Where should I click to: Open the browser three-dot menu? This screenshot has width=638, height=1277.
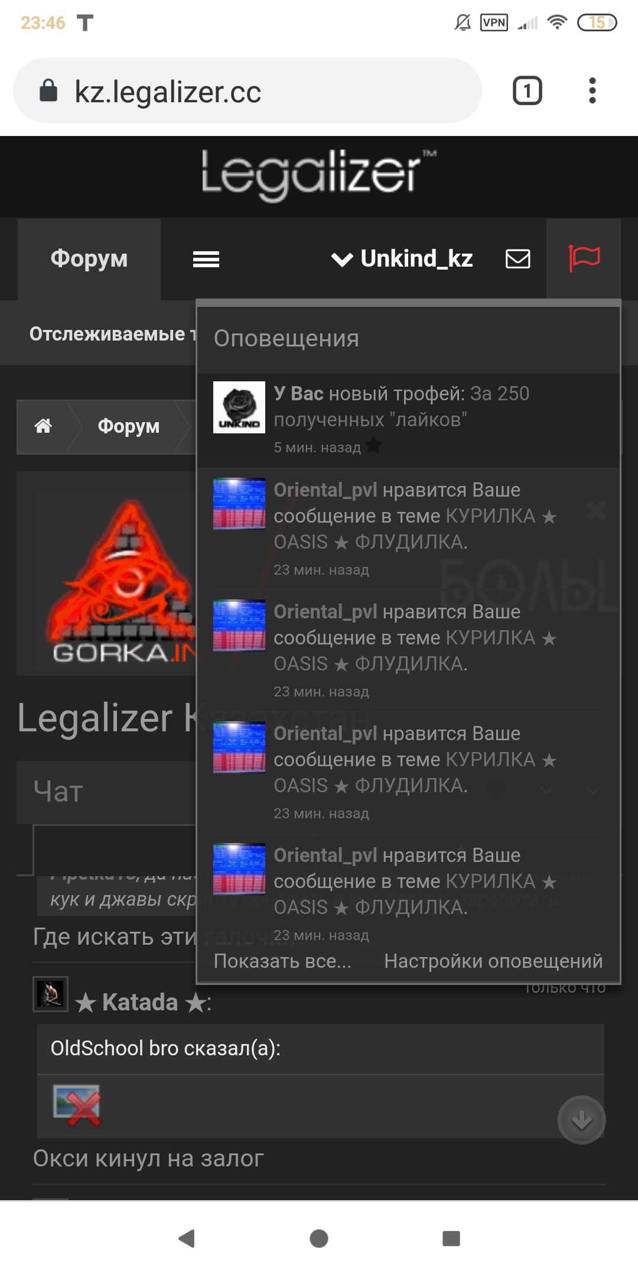coord(593,91)
